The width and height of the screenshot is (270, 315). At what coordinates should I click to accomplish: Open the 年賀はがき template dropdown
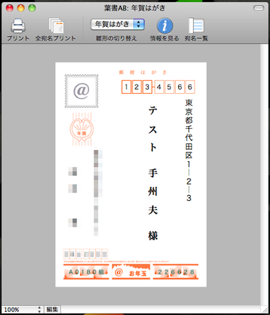coord(117,24)
